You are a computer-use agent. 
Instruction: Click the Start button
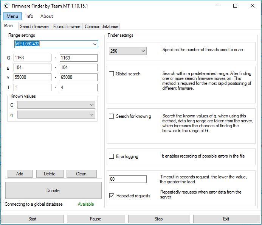coord(33,219)
